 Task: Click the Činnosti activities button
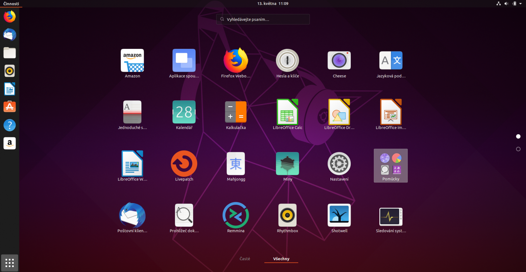coord(11,4)
